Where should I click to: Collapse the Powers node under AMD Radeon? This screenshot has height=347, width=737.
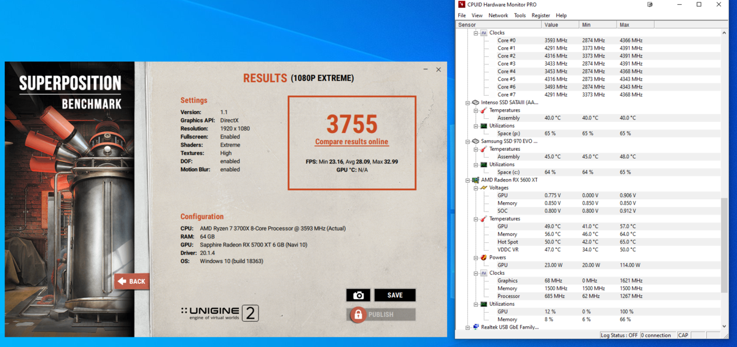point(476,257)
